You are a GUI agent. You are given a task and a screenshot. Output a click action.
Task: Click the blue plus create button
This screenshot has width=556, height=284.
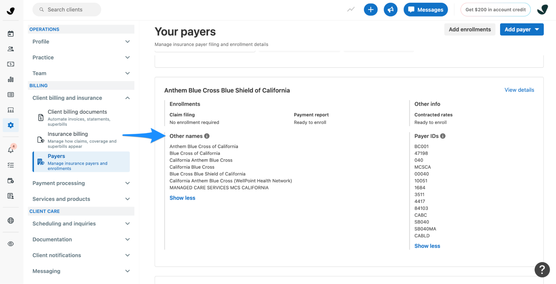click(370, 10)
